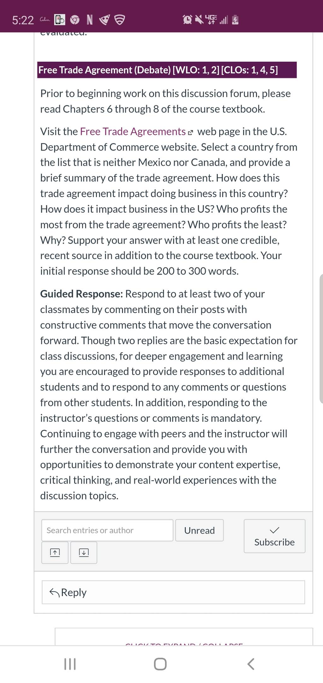The image size is (323, 683).
Task: Tap the Android recent apps button
Action: point(70,664)
